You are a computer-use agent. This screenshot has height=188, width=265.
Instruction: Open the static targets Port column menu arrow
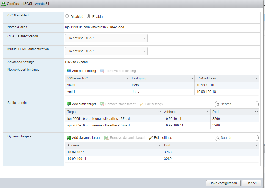click(256, 112)
